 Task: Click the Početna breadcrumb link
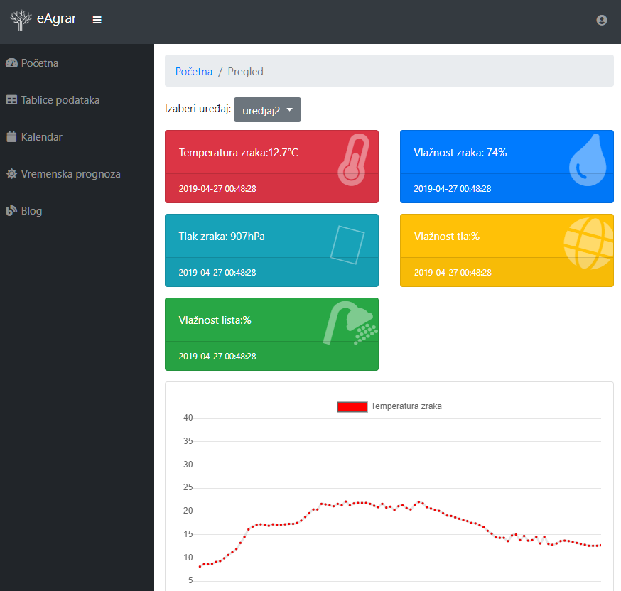[194, 72]
